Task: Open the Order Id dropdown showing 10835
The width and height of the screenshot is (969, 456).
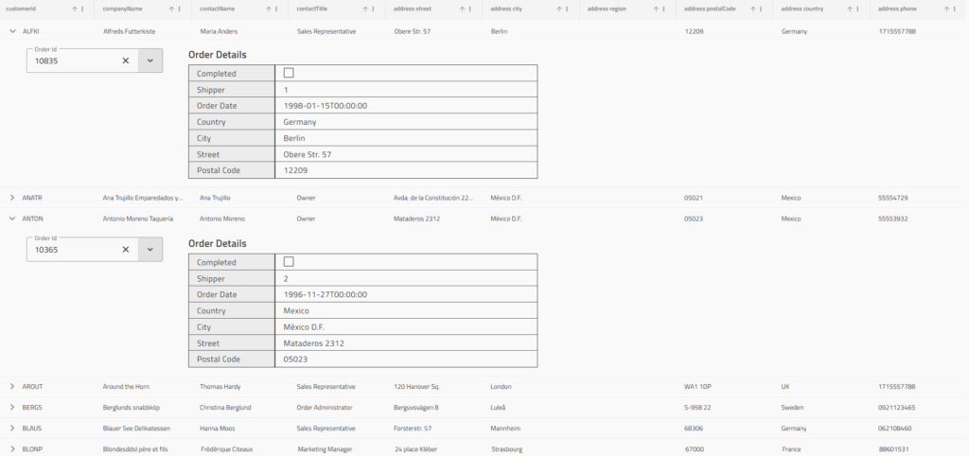Action: (x=150, y=61)
